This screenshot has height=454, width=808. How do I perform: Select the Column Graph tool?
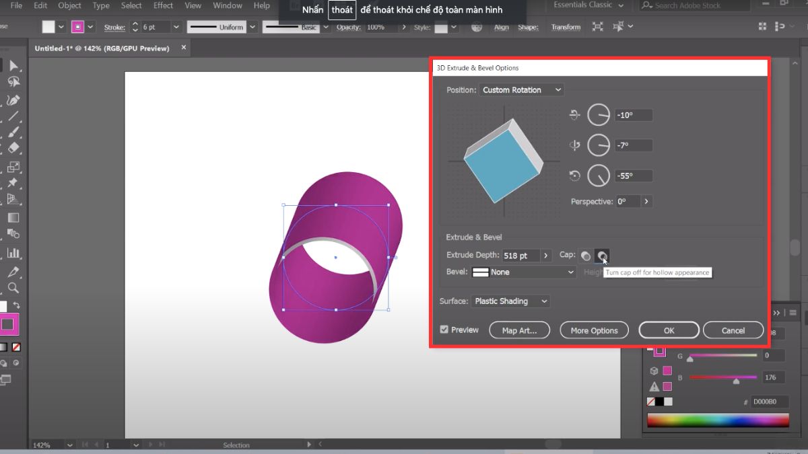[13, 254]
